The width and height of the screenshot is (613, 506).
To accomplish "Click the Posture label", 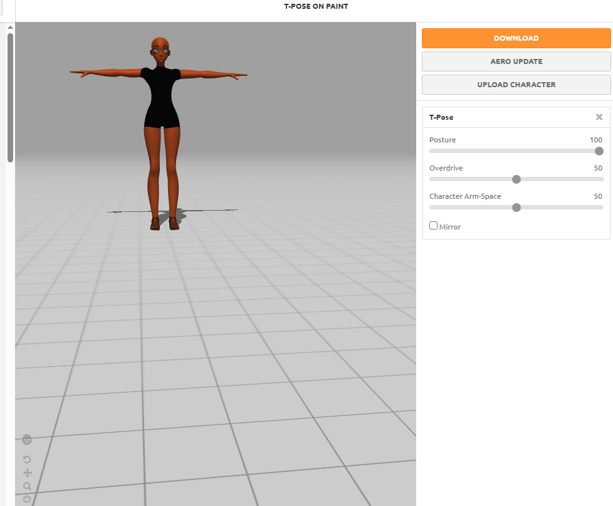I will point(443,140).
